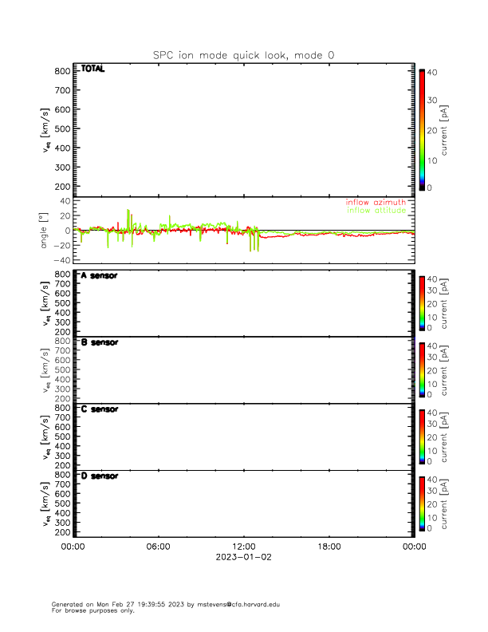Click the A sensor color bar
Image resolution: width=488 pixels, height=632 pixels.
[422, 302]
